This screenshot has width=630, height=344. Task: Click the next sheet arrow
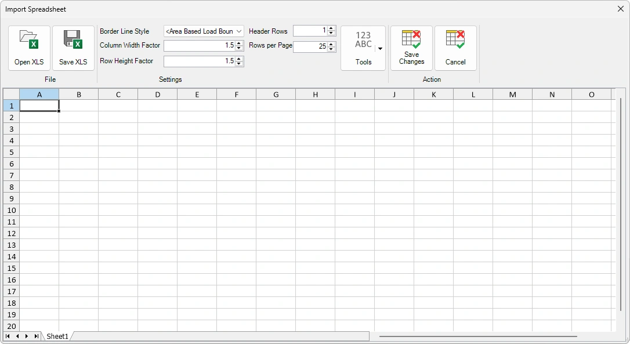(x=26, y=336)
